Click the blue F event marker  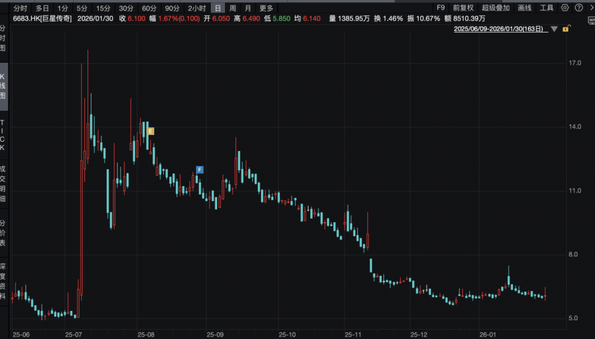199,170
